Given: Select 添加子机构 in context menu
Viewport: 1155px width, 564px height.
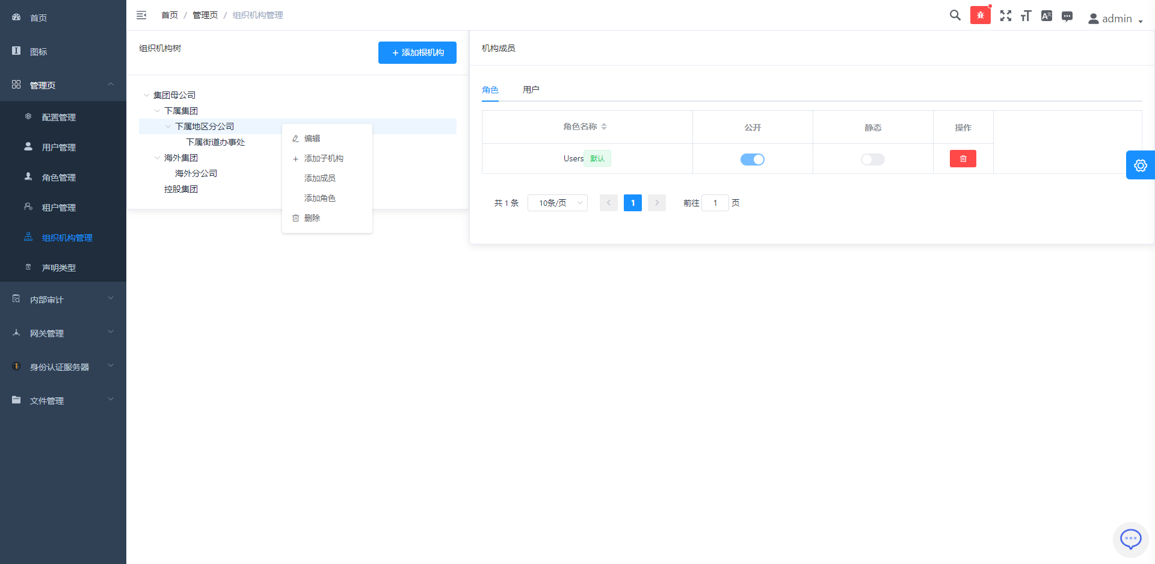Looking at the screenshot, I should 324,158.
